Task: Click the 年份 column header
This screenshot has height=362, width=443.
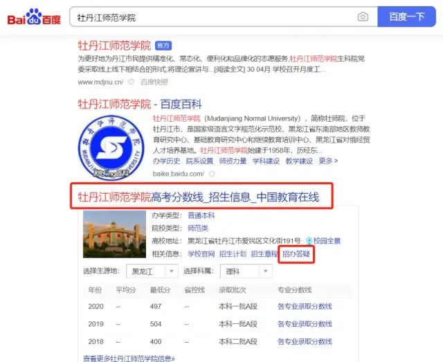Action: [x=95, y=289]
